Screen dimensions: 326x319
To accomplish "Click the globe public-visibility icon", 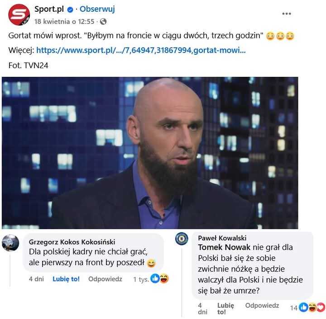I will (x=103, y=21).
